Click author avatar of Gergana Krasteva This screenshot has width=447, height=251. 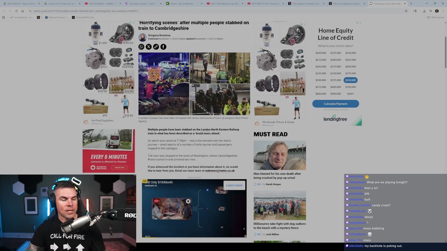click(142, 37)
